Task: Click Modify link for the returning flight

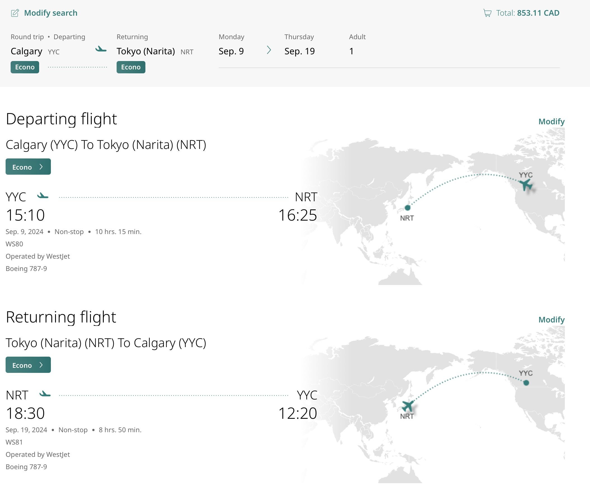Action: click(551, 320)
